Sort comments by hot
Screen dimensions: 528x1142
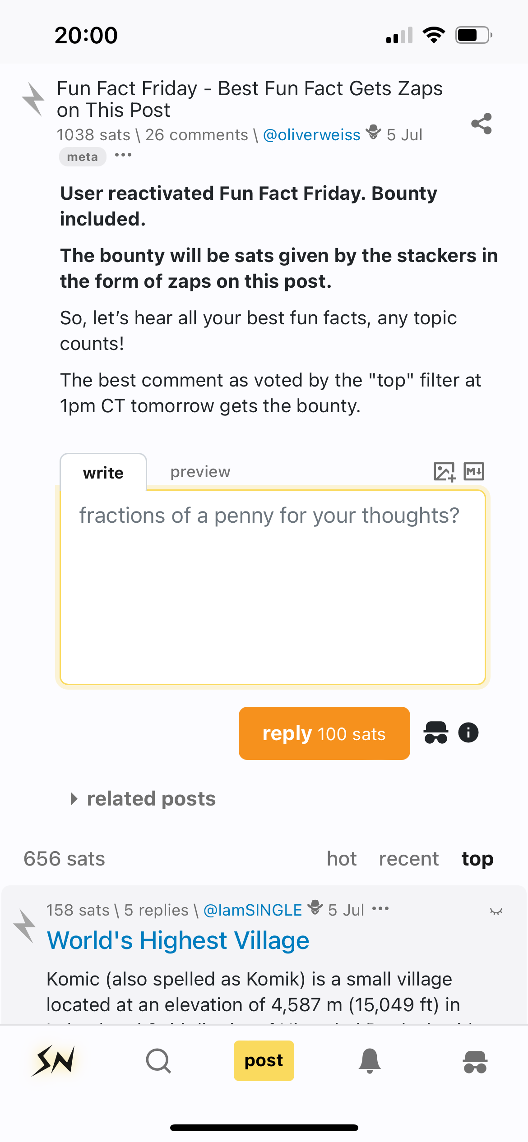342,859
